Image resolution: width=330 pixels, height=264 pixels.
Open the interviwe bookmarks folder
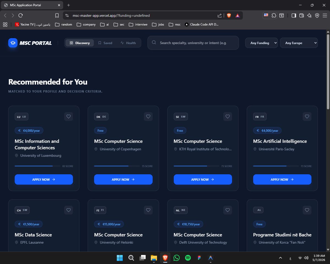coord(138,24)
